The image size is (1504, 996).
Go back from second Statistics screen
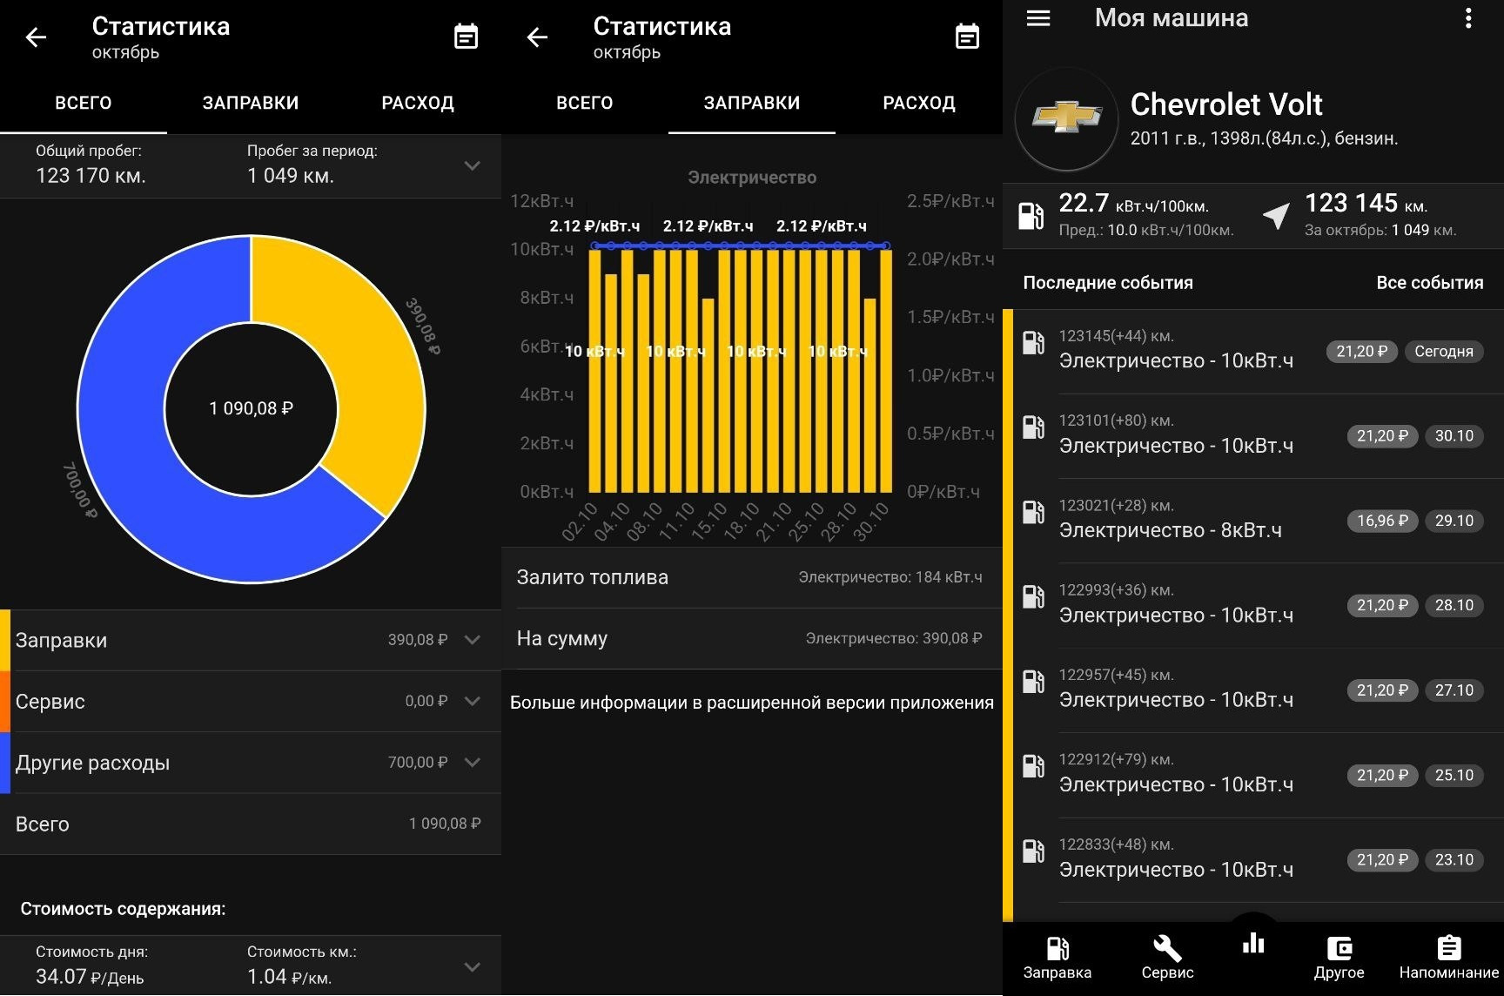click(x=537, y=37)
